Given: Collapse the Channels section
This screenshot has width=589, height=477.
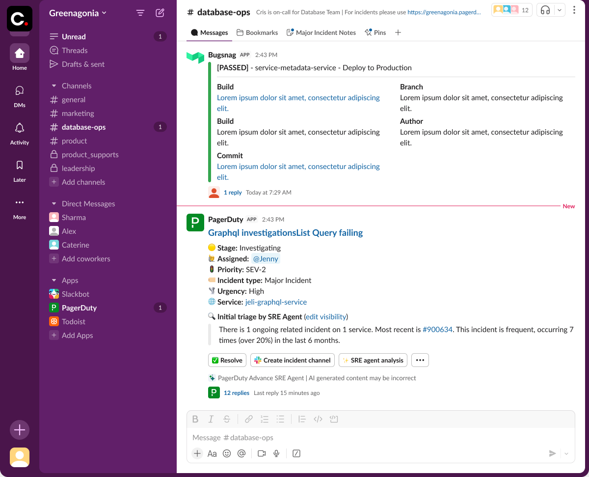Looking at the screenshot, I should (54, 85).
